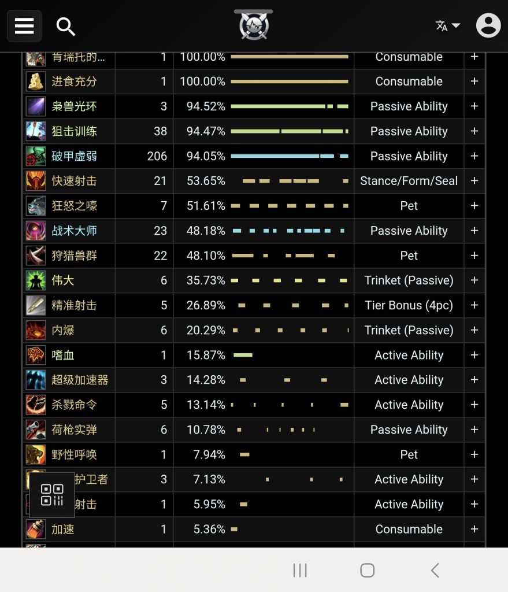Expand the 破甲虚弱 row with plus
This screenshot has width=508, height=592.
(474, 156)
